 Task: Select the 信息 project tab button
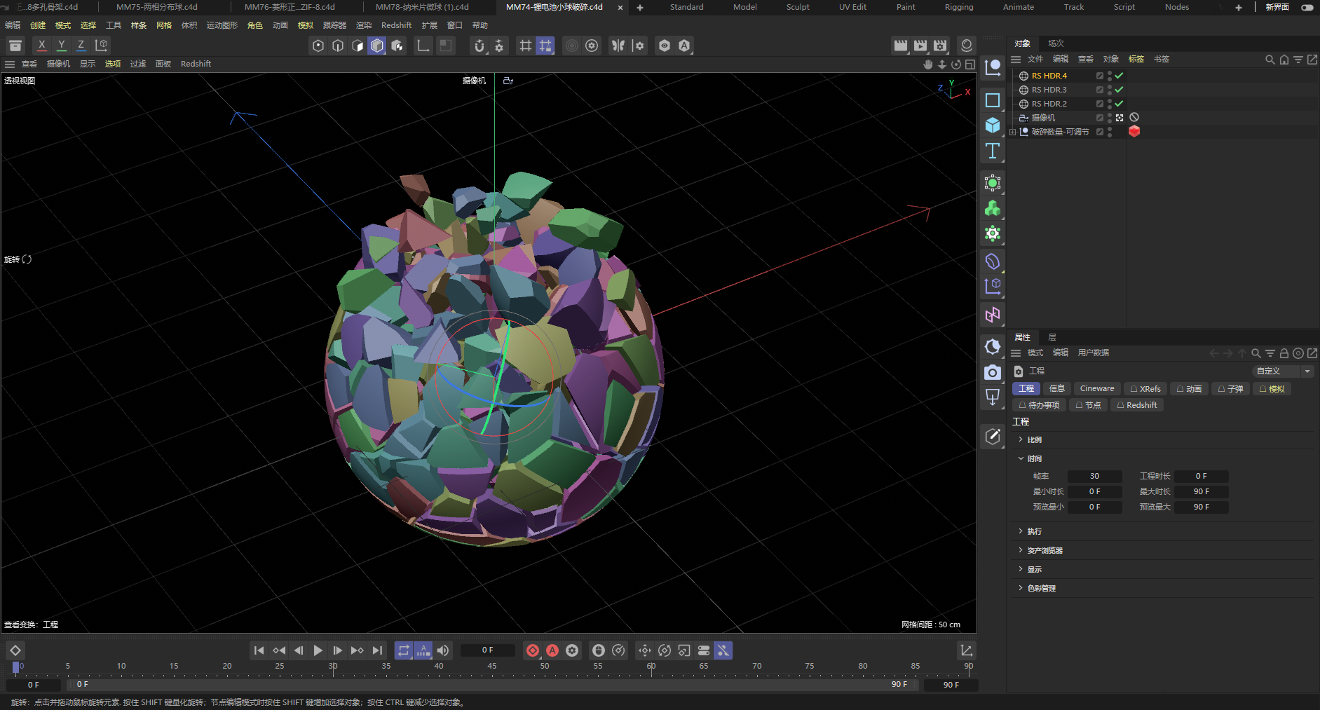(1057, 388)
